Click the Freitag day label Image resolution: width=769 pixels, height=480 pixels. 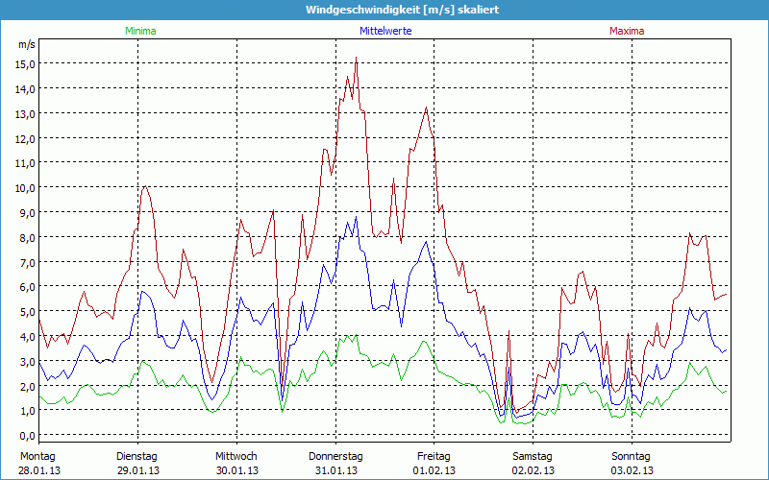(x=434, y=457)
